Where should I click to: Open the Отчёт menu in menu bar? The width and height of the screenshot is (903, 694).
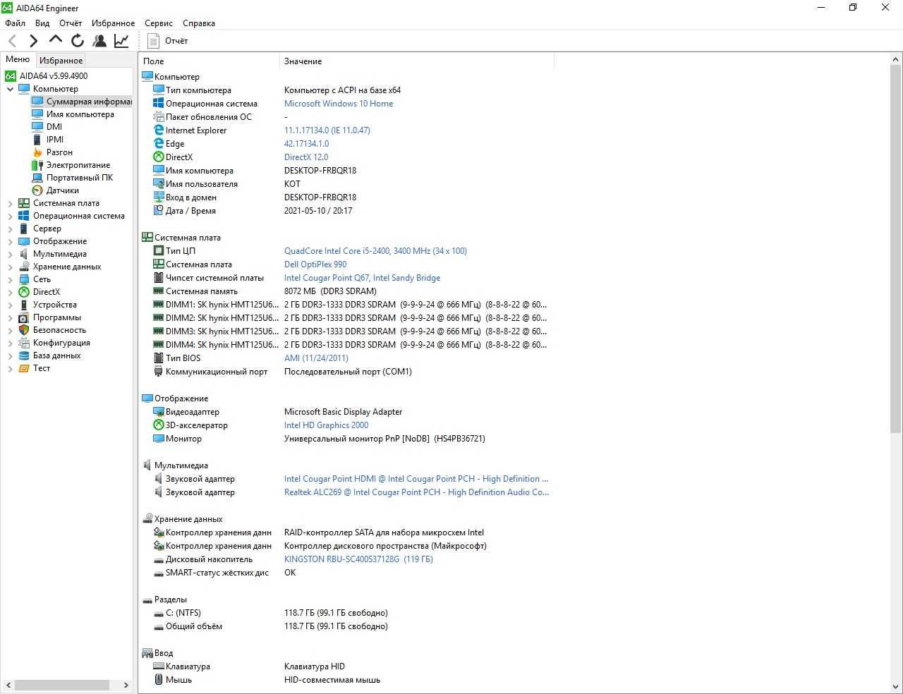pyautogui.click(x=71, y=23)
